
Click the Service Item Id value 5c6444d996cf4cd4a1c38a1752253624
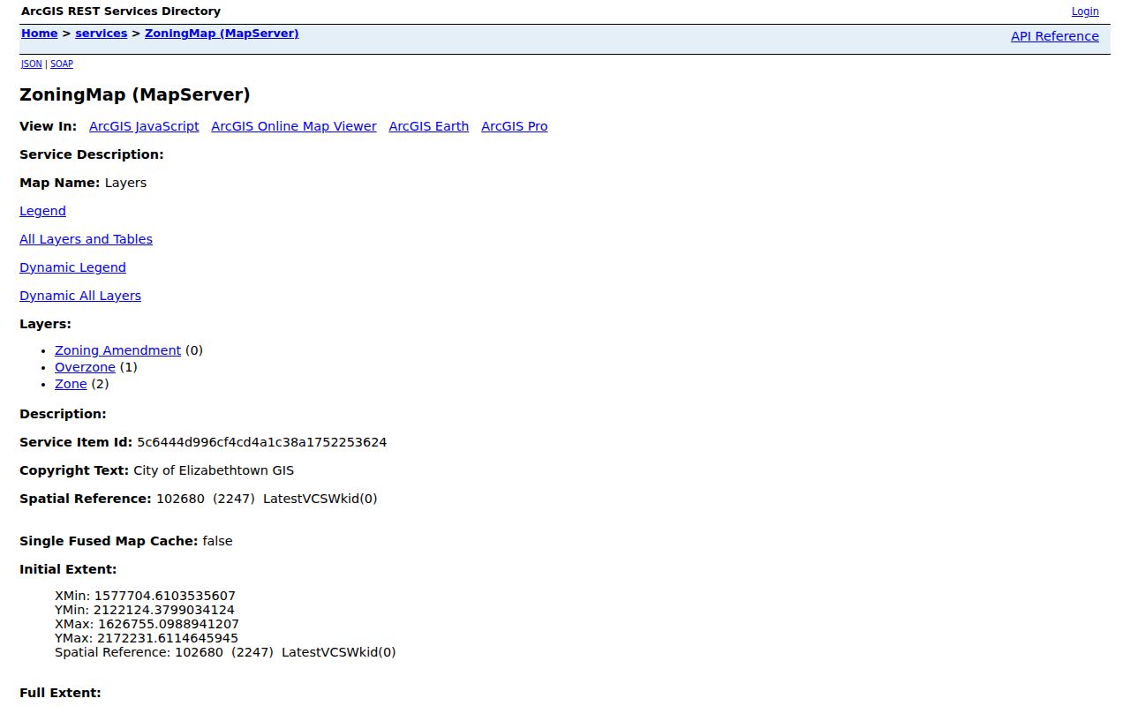click(x=261, y=442)
